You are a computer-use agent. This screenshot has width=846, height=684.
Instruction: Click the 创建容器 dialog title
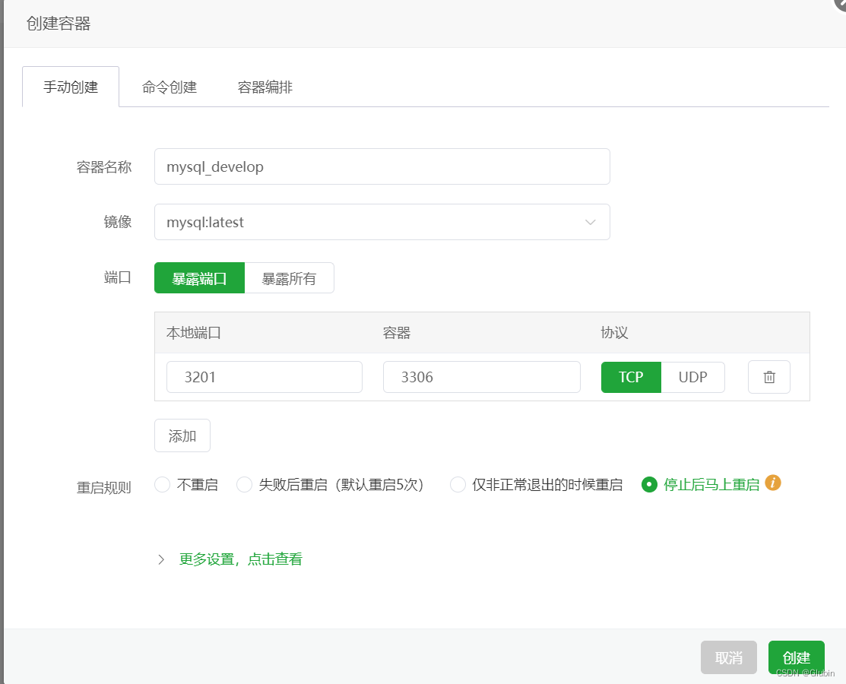[59, 24]
